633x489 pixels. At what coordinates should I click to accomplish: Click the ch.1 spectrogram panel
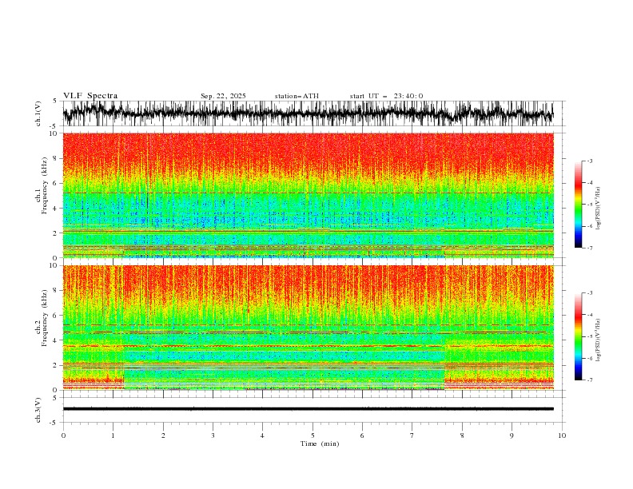[308, 195]
